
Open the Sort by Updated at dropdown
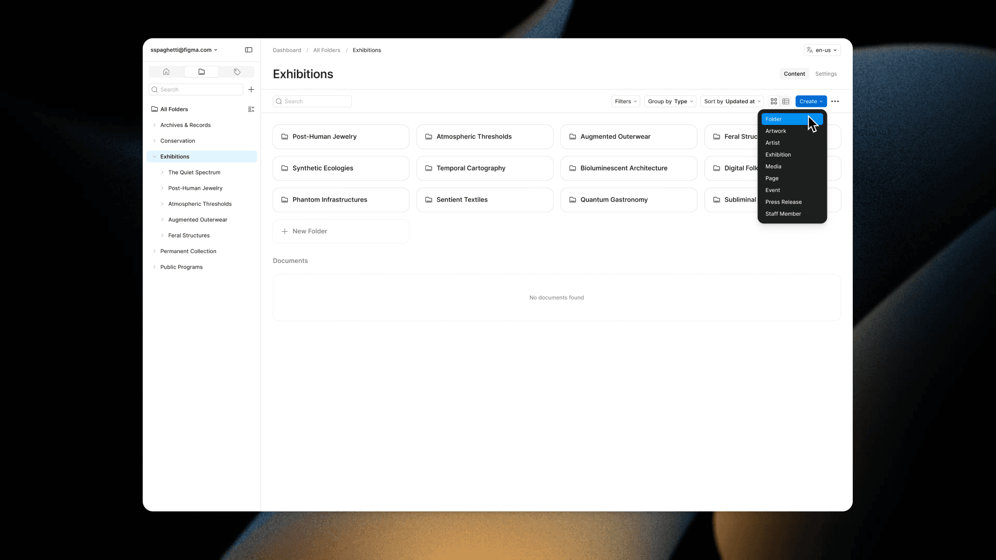click(x=732, y=102)
